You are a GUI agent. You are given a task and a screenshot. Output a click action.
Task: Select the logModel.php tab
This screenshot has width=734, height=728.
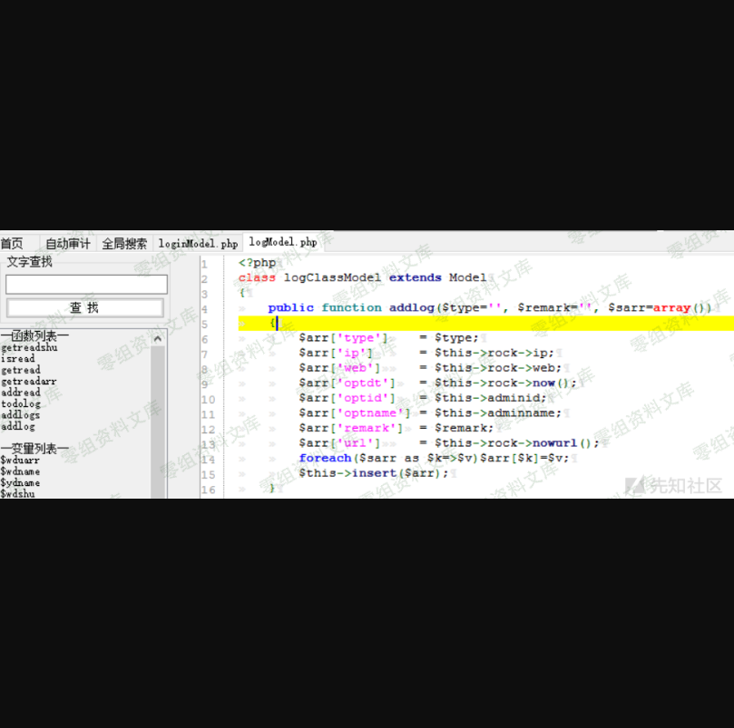pyautogui.click(x=283, y=242)
